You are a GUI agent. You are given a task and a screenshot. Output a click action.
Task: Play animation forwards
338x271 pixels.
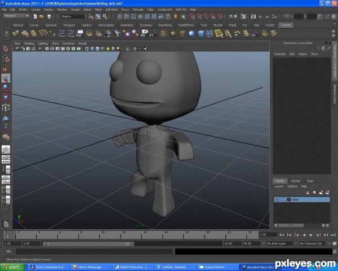(x=311, y=235)
